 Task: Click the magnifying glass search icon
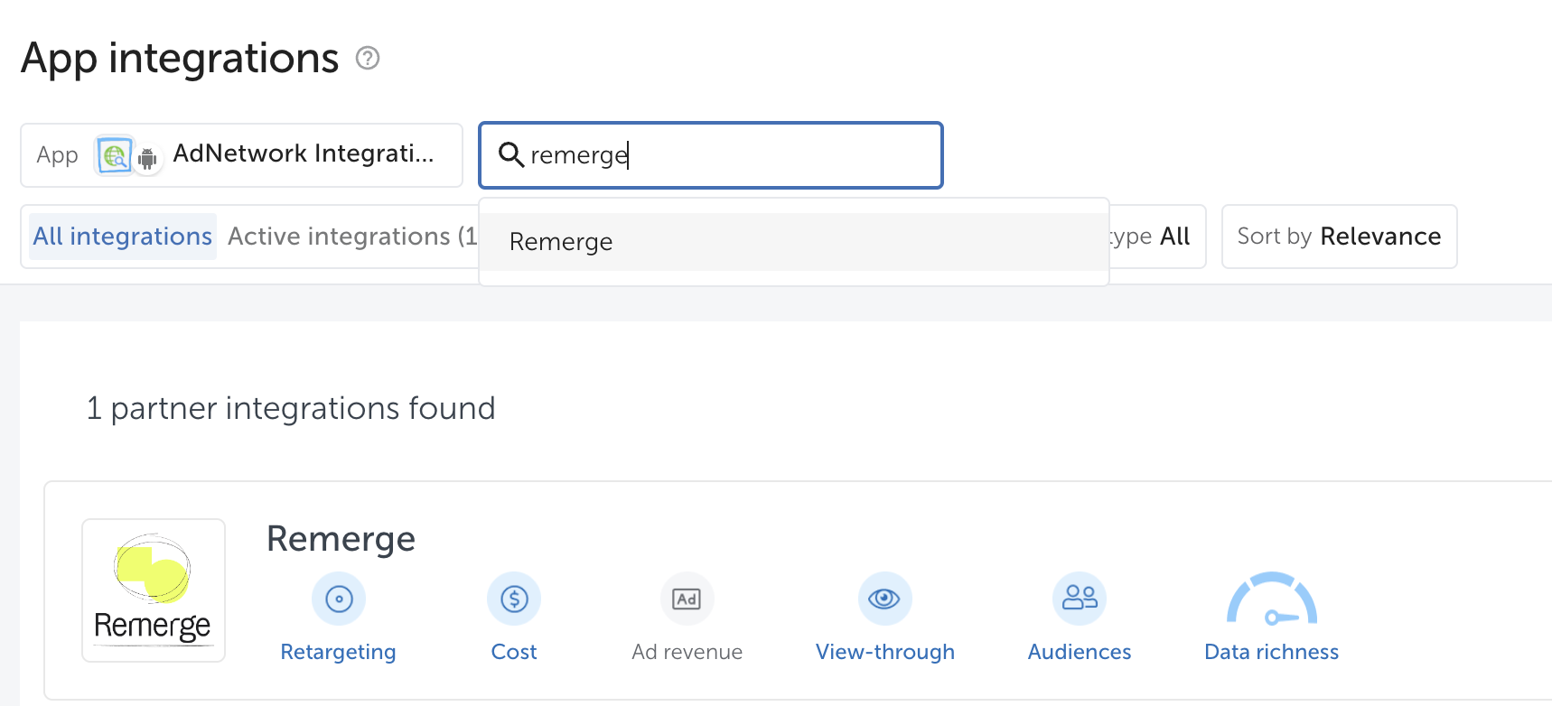click(x=511, y=155)
